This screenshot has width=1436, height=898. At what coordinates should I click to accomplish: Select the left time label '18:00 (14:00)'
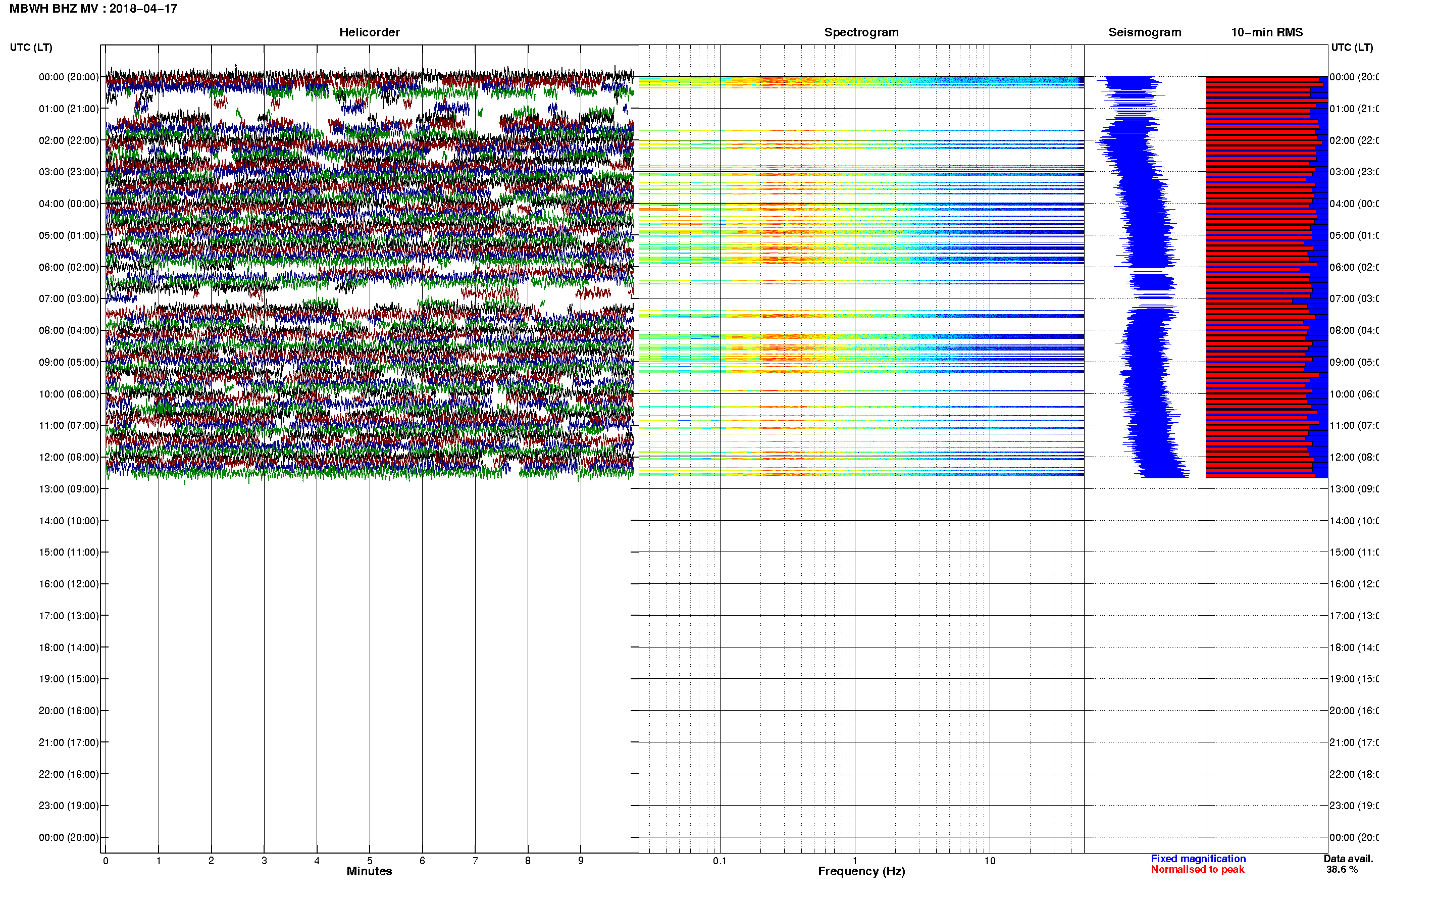(69, 648)
